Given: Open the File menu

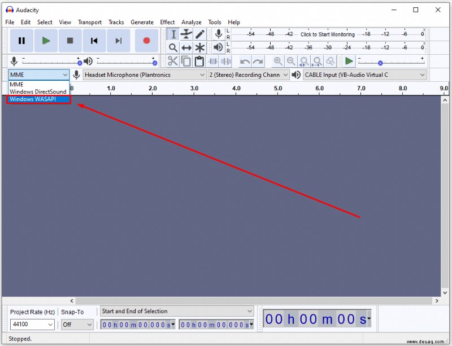Looking at the screenshot, I should tap(10, 22).
